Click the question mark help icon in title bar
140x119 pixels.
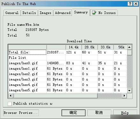130,4
